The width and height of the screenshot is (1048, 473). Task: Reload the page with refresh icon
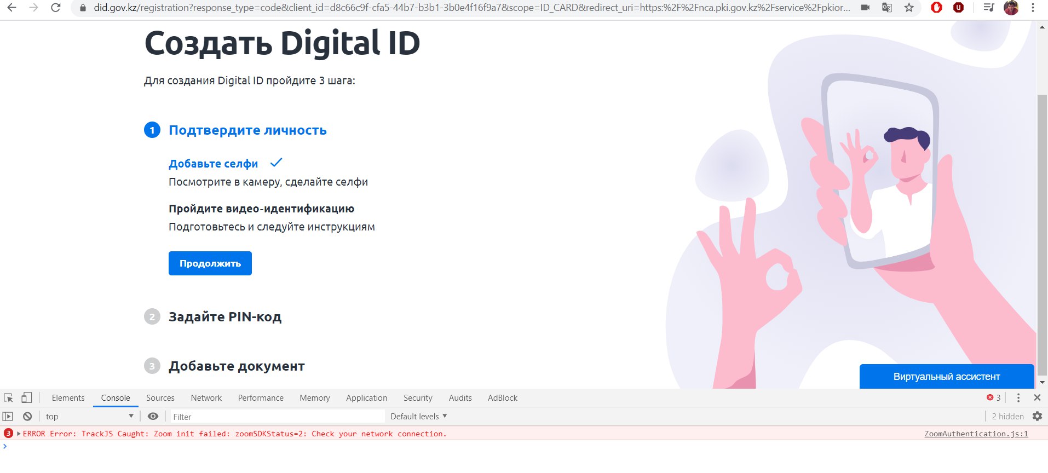55,8
